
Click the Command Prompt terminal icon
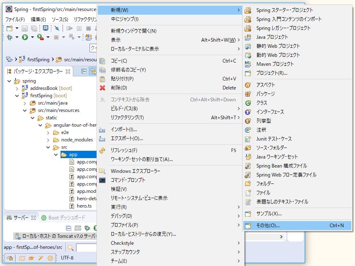(x=102, y=180)
